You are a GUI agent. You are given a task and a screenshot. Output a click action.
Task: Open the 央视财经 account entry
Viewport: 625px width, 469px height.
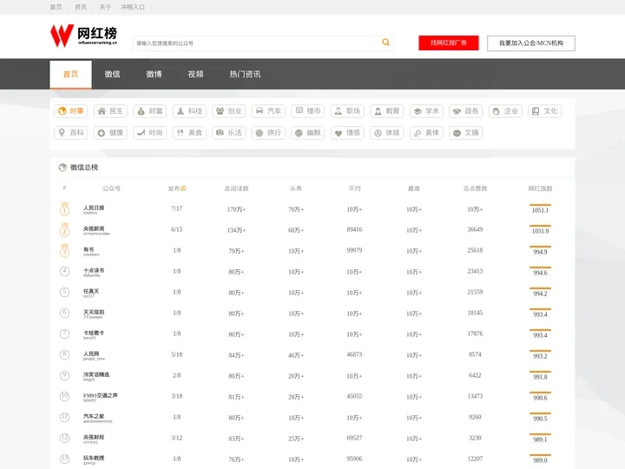click(94, 438)
